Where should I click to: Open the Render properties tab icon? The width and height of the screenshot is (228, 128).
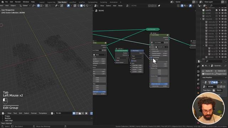(x=198, y=71)
